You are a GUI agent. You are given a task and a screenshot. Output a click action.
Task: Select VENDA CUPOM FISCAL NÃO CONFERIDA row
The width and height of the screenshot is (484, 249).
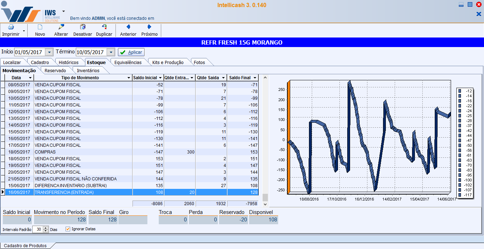(x=132, y=179)
